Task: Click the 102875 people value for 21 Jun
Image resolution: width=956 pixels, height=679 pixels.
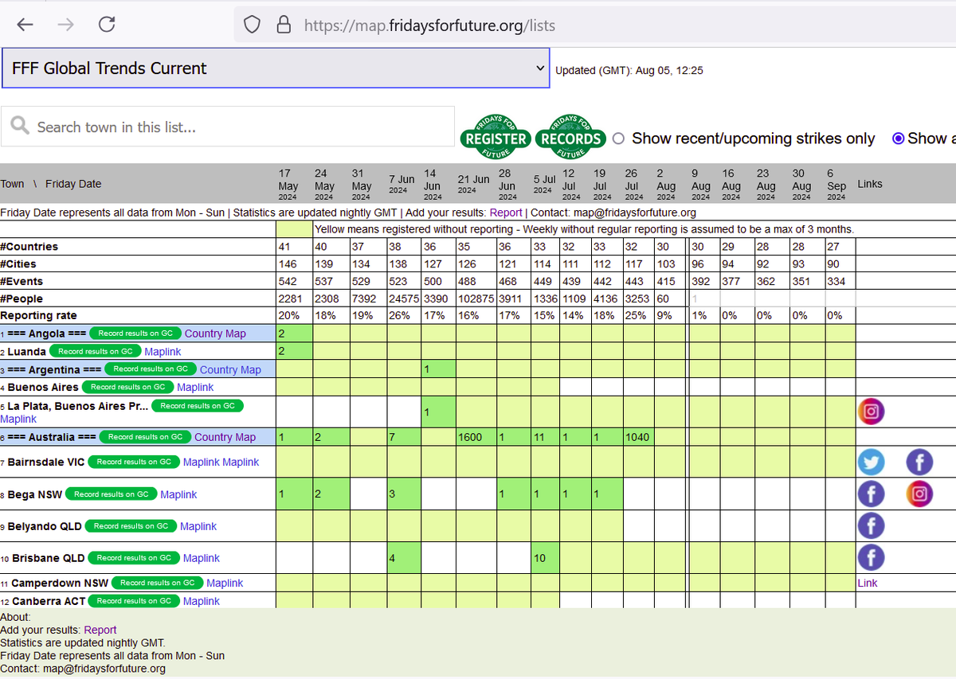Action: pos(476,299)
